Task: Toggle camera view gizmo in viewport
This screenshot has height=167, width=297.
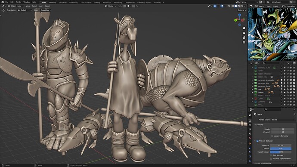Action: click(244, 37)
